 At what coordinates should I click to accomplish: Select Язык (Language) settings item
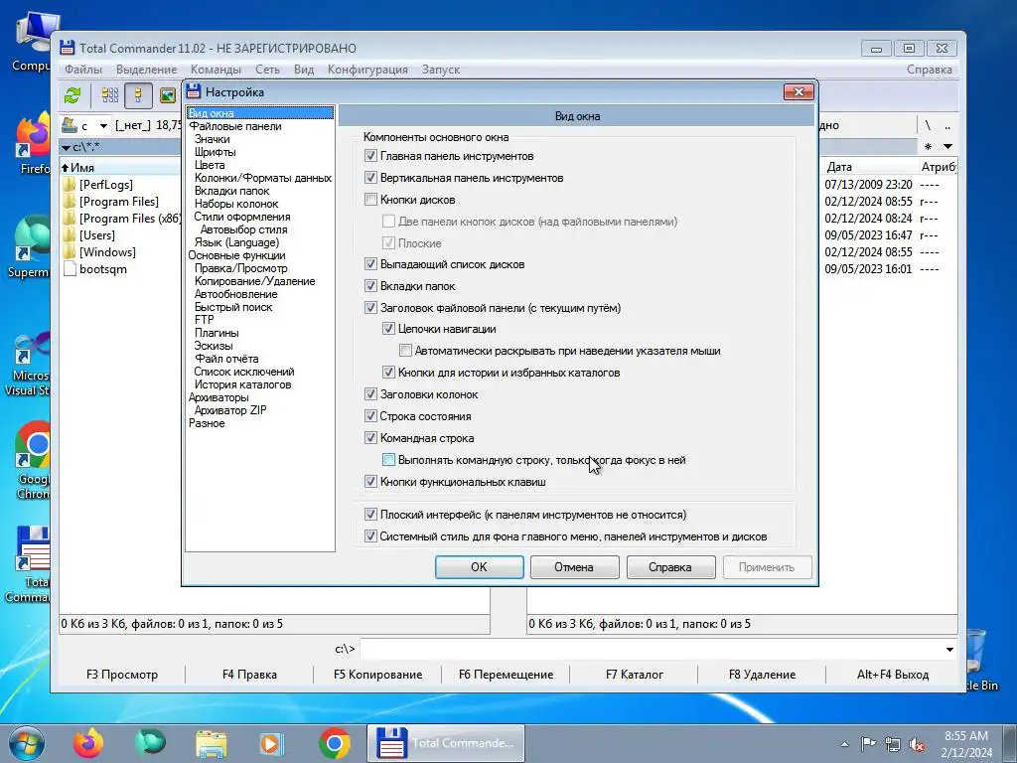pyautogui.click(x=236, y=242)
